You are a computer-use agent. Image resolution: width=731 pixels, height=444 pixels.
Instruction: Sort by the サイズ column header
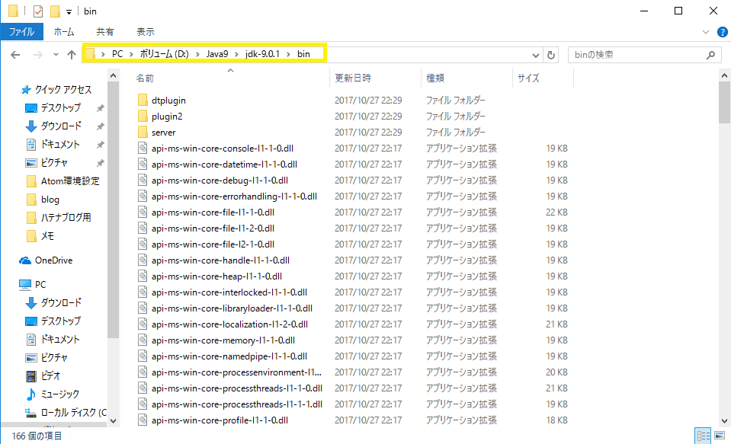pyautogui.click(x=528, y=78)
